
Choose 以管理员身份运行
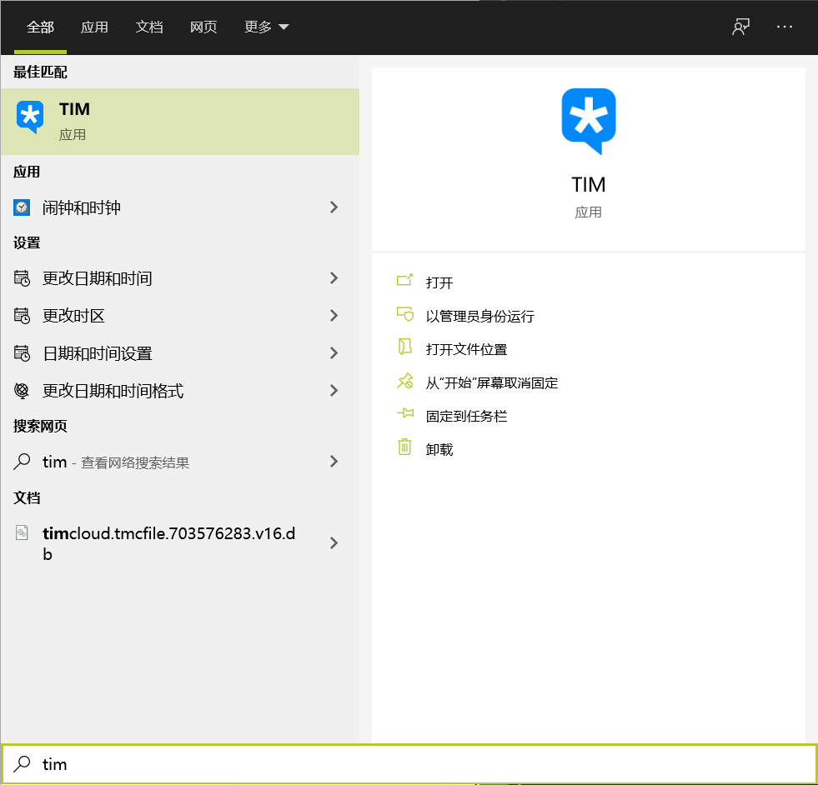[x=480, y=316]
